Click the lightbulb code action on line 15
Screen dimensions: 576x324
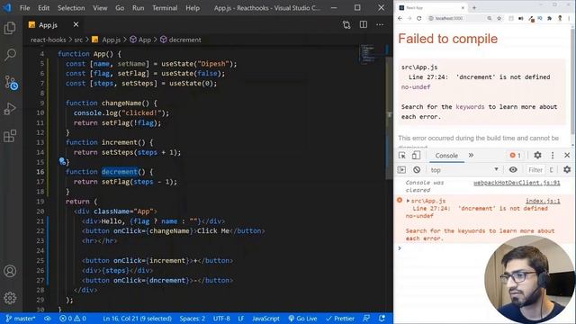point(62,161)
